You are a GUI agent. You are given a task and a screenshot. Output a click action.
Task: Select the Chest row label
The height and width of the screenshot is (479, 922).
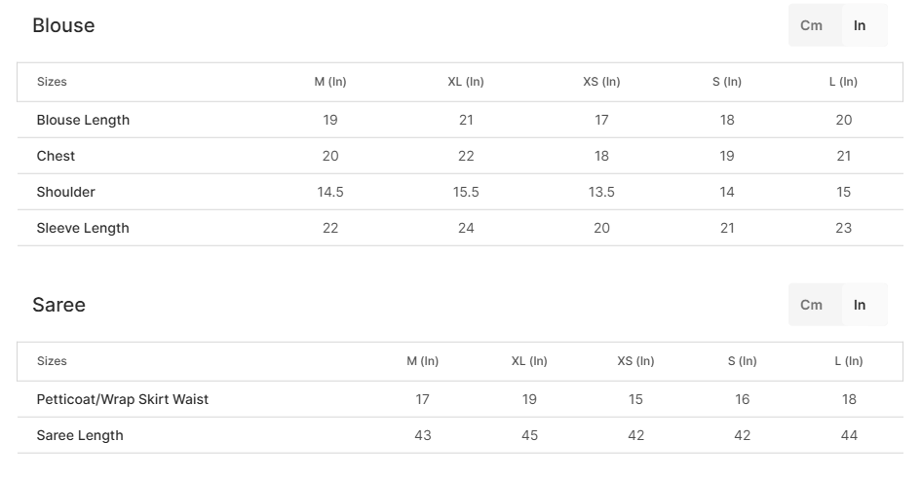56,156
